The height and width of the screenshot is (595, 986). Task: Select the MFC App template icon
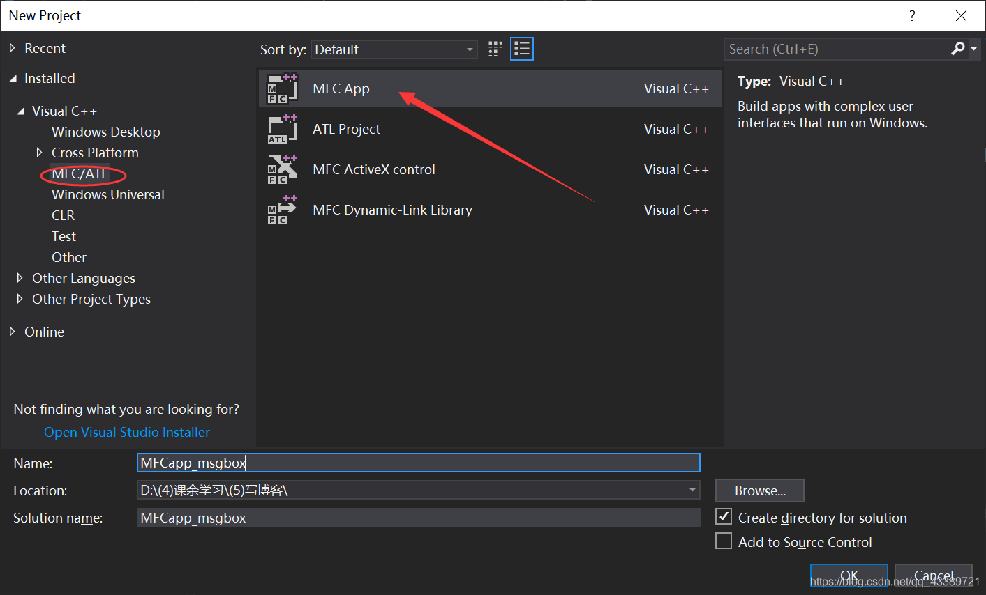(x=283, y=89)
